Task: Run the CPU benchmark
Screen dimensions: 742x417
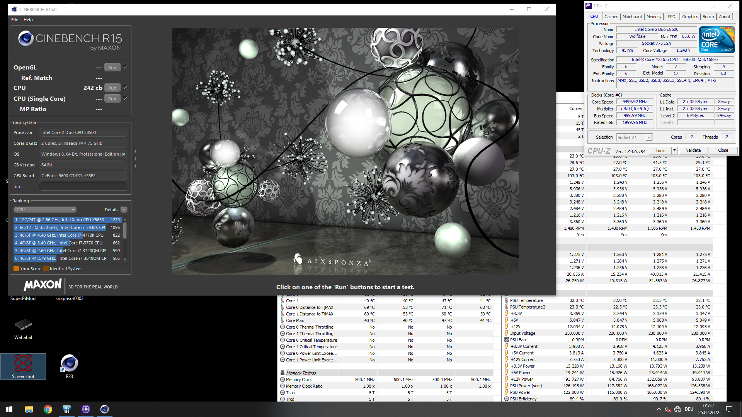Action: point(112,88)
